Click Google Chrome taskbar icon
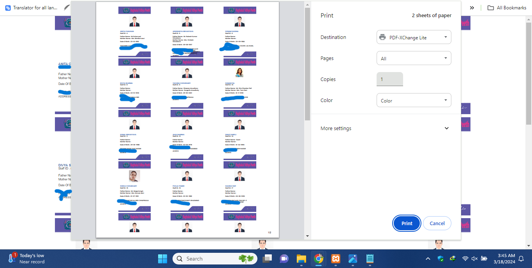This screenshot has height=268, width=532. 319,259
